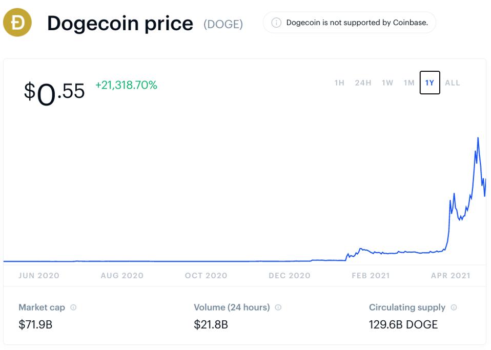Click the 129.6B DOGE supply value
This screenshot has height=350, width=491.
tap(403, 324)
